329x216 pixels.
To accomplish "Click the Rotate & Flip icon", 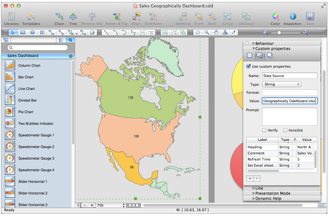I will pyautogui.click(x=116, y=17).
